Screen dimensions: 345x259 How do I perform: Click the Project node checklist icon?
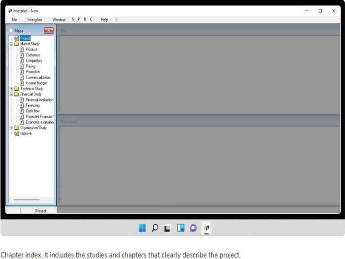(17, 38)
